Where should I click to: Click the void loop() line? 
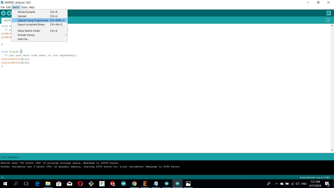[11, 52]
